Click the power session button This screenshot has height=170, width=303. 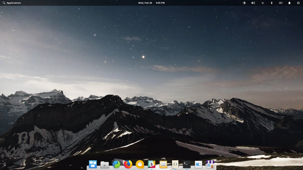[x=298, y=3]
